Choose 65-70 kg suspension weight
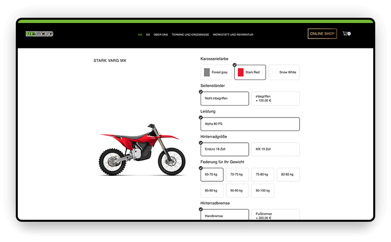Image resolution: width=391 pixels, height=242 pixels. [x=212, y=175]
